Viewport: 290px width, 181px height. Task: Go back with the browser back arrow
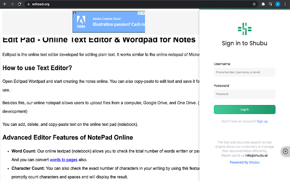pos(5,4)
